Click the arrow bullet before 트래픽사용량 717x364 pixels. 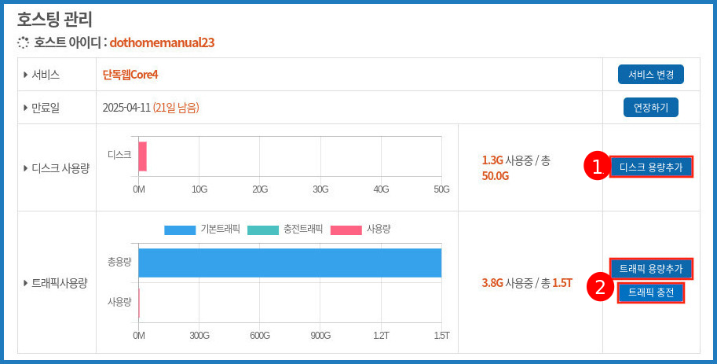pyautogui.click(x=26, y=282)
